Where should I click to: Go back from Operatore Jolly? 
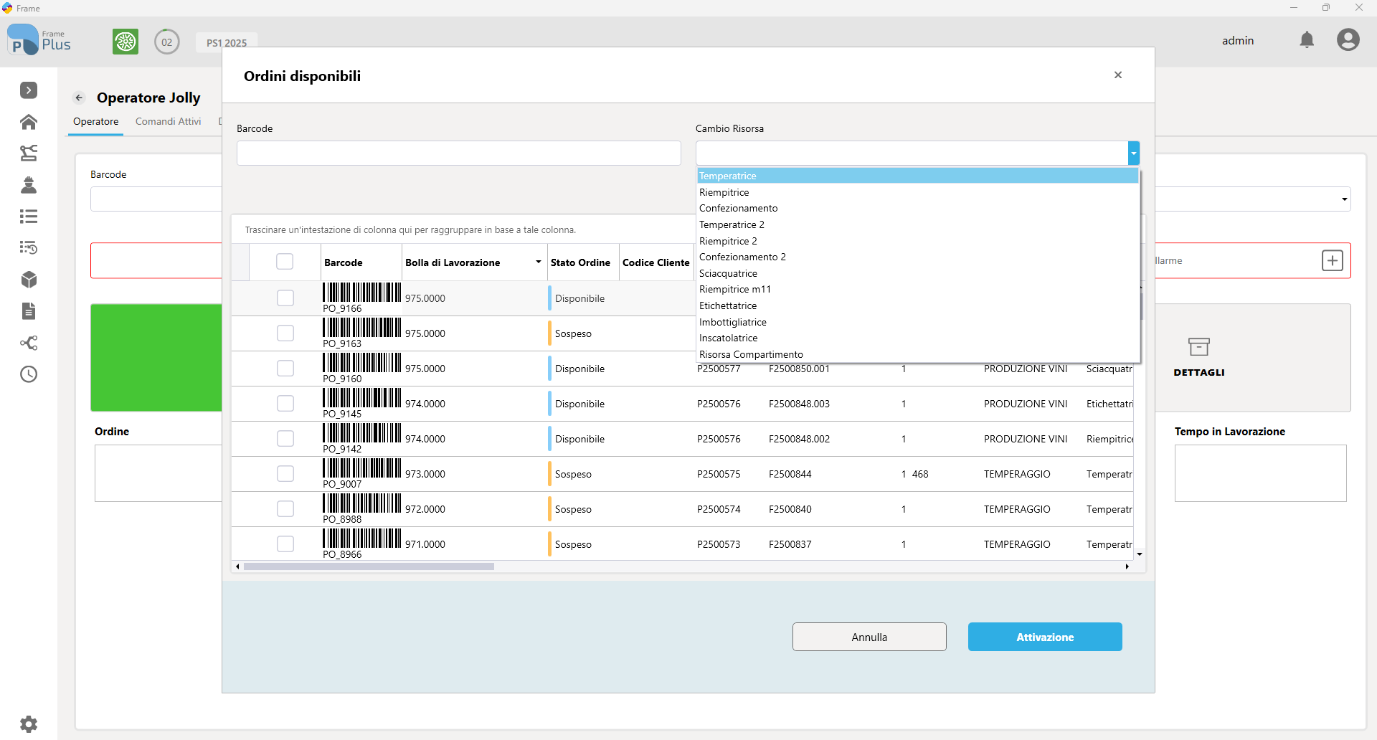click(80, 98)
